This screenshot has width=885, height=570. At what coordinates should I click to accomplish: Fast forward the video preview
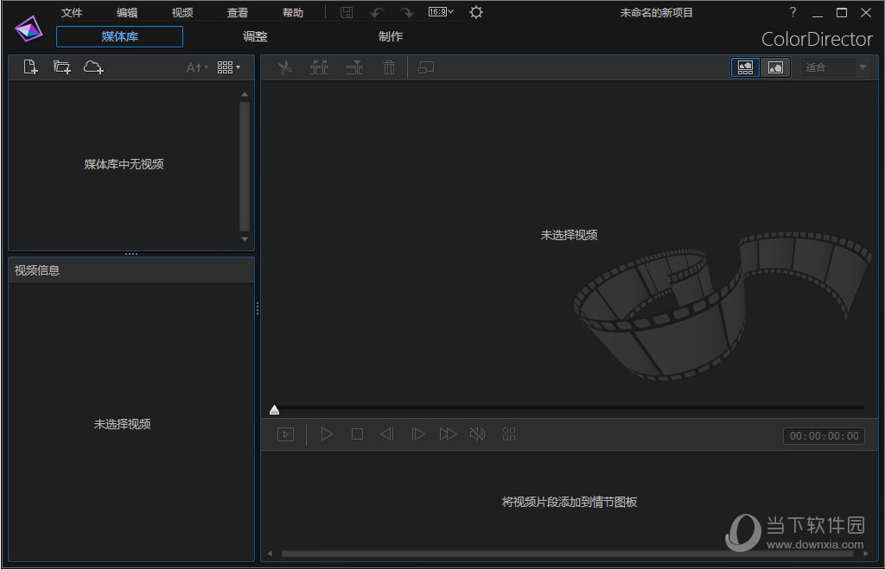pos(449,434)
